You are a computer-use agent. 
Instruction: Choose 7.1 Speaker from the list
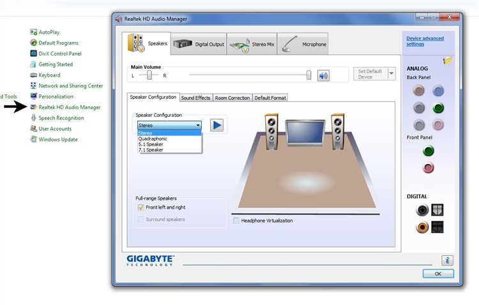click(169, 150)
